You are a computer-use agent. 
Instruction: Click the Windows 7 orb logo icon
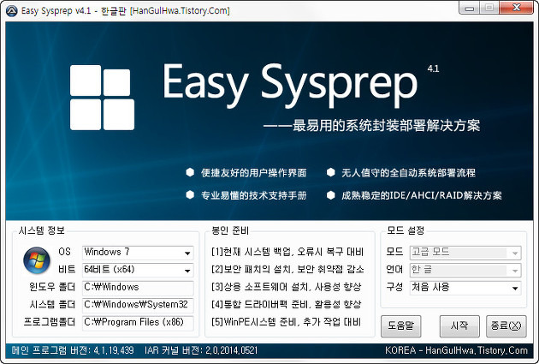(37, 260)
